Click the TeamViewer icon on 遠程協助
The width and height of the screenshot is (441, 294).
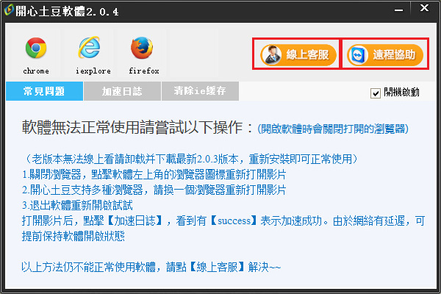358,55
